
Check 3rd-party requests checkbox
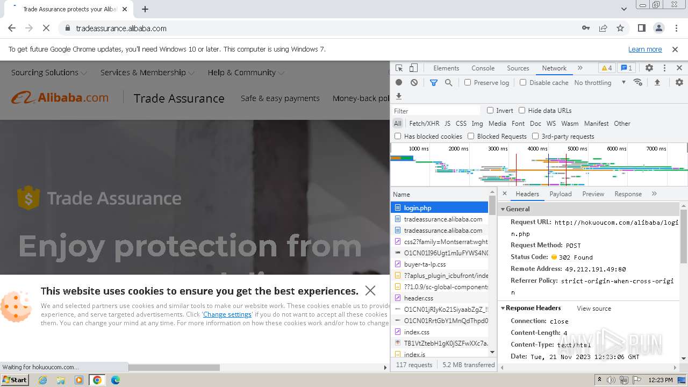[x=535, y=136]
